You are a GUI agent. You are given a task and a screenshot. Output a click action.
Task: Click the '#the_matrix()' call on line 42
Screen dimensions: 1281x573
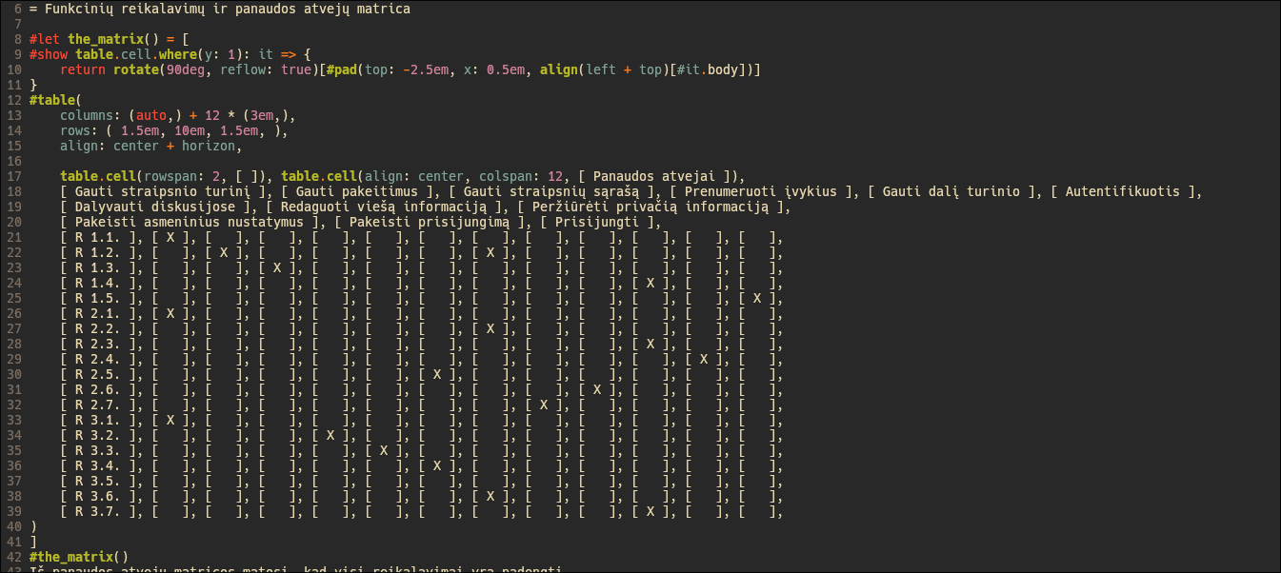pyautogui.click(x=79, y=557)
